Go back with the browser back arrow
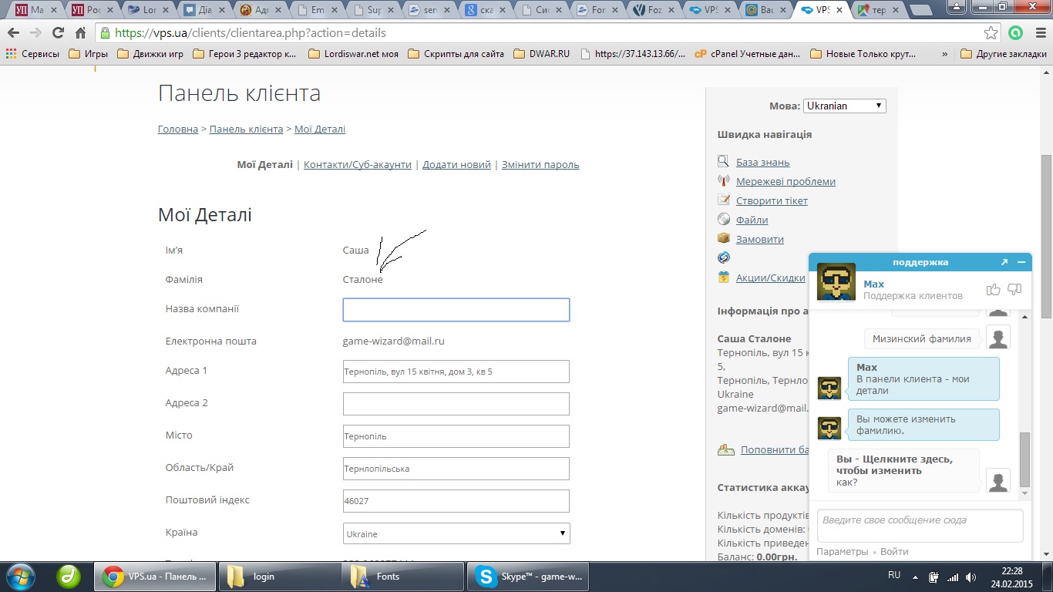 coord(14,33)
